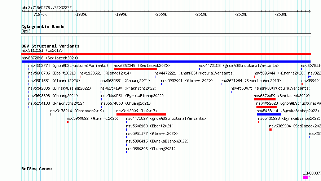The height and width of the screenshot is (181, 321).
Task: Click the 71970k ruler tick label
Action: click(40, 14)
